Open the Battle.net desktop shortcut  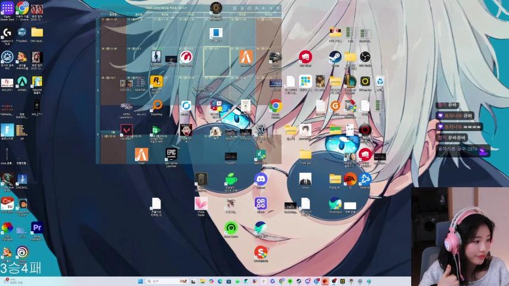365,178
